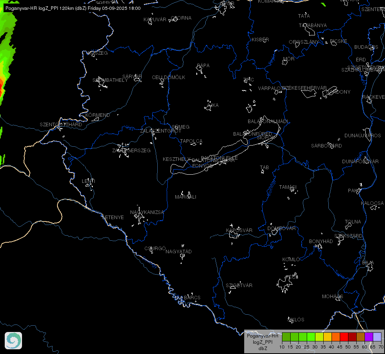Click the TATABÁNYA city label
The width and height of the screenshot is (385, 354).
(313, 26)
